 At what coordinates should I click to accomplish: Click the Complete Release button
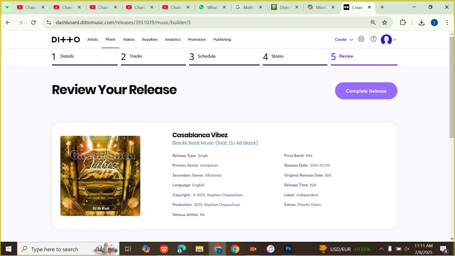[366, 91]
